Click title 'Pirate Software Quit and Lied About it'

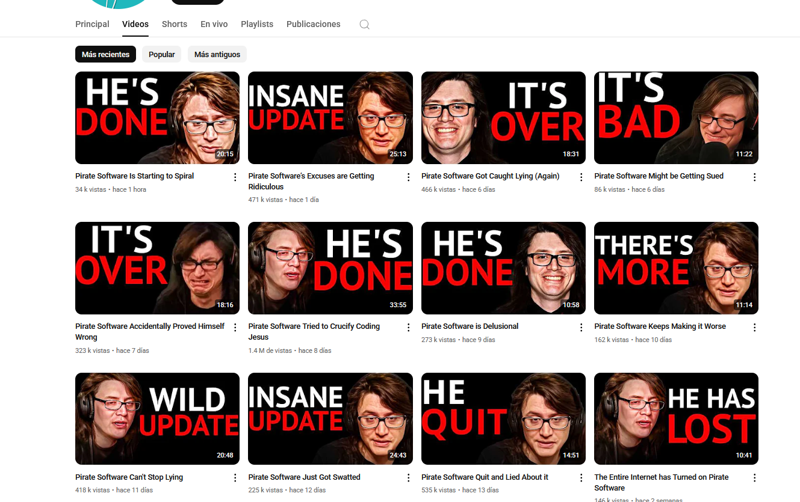[485, 477]
